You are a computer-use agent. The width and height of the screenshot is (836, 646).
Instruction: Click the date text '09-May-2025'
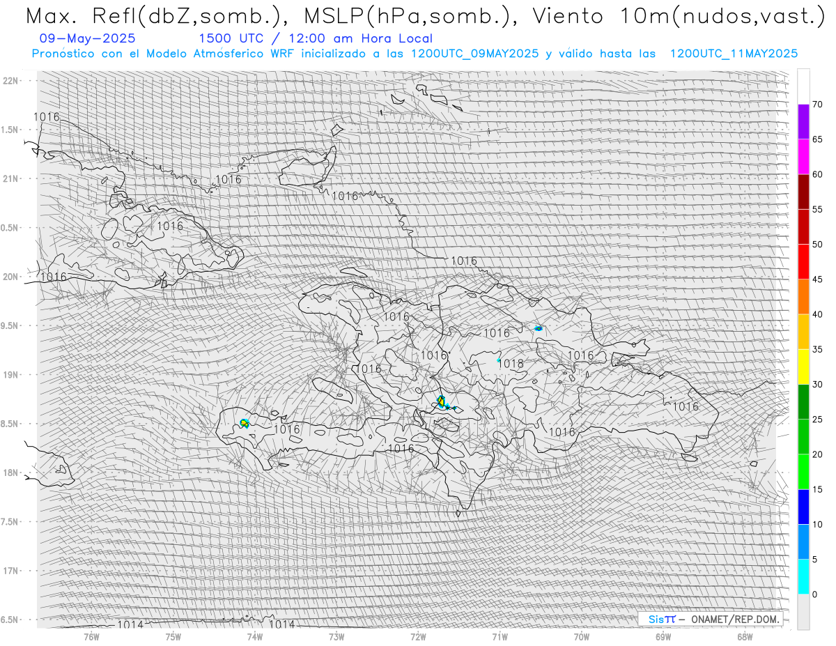point(88,38)
